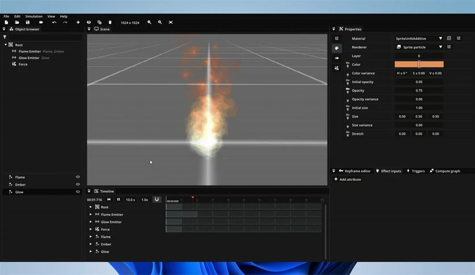Click the Redo arrow in toolbar
475x275 pixels.
pos(65,22)
